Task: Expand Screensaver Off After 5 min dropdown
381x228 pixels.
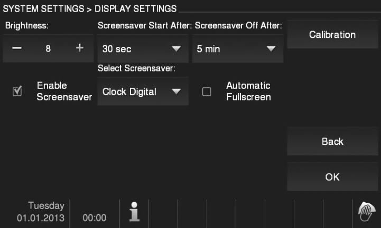Action: [238, 49]
